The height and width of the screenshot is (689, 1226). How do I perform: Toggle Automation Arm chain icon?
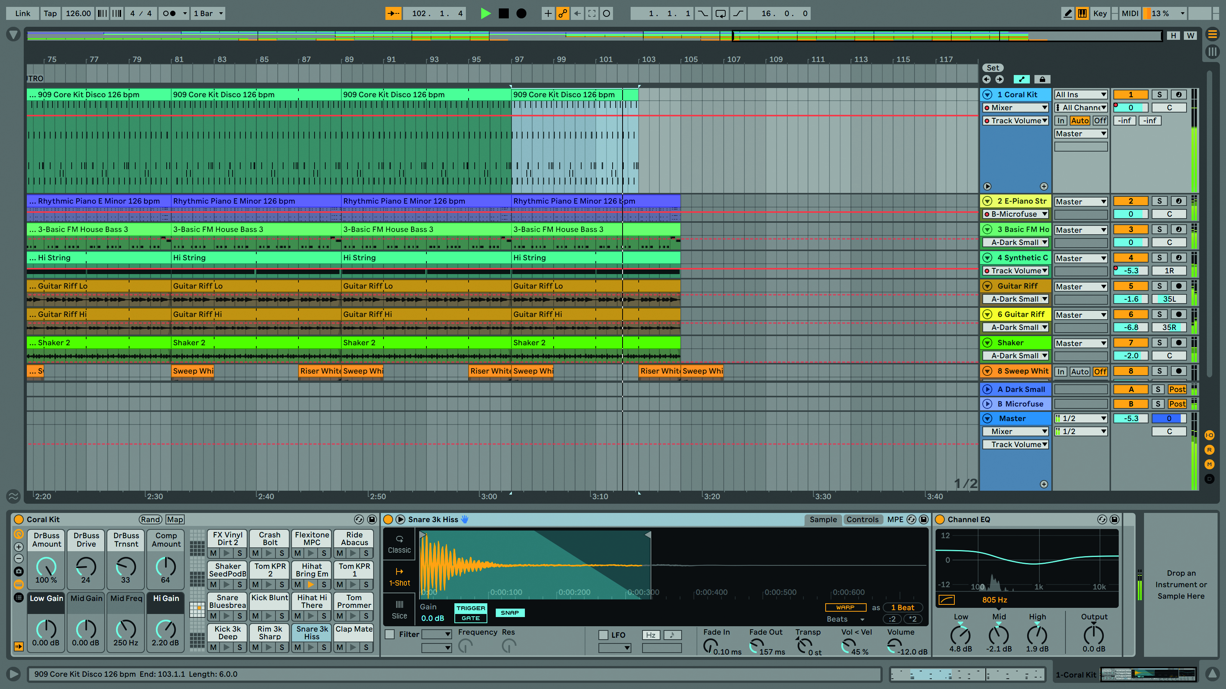point(562,13)
